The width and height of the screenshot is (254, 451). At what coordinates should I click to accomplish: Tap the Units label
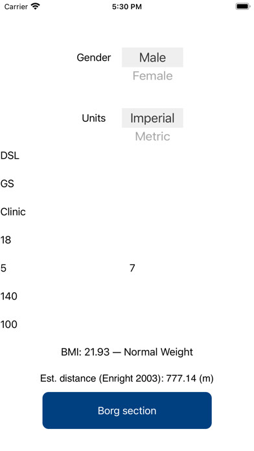pos(94,118)
